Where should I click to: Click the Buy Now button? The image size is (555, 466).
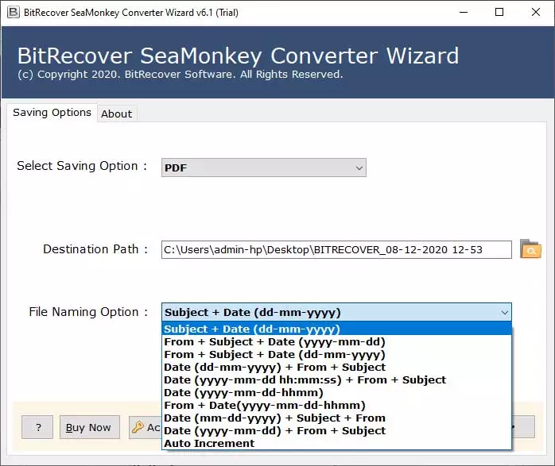90,427
